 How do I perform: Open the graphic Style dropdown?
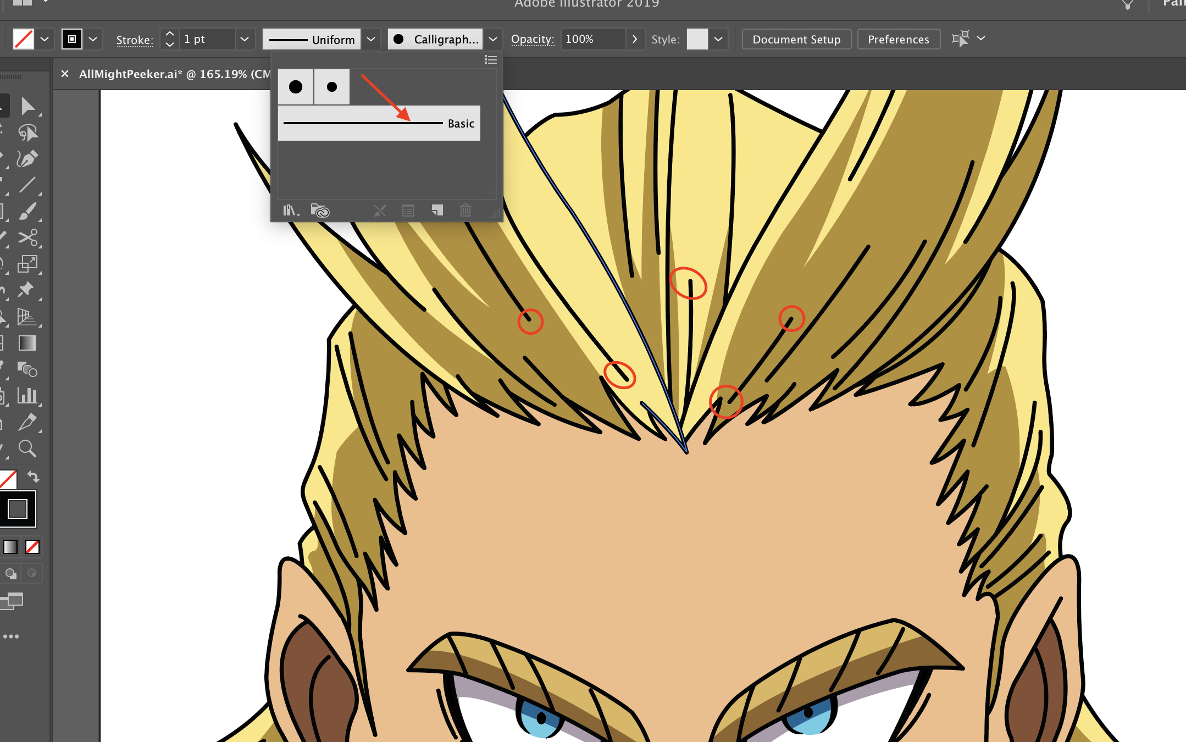point(718,39)
